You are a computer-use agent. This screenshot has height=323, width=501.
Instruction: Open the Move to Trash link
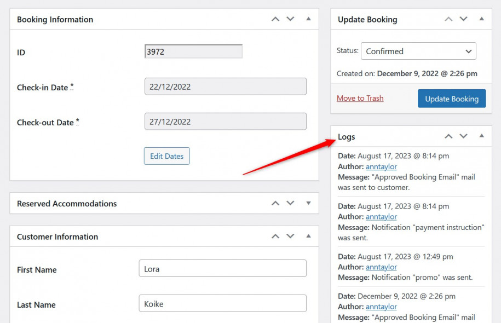point(360,99)
